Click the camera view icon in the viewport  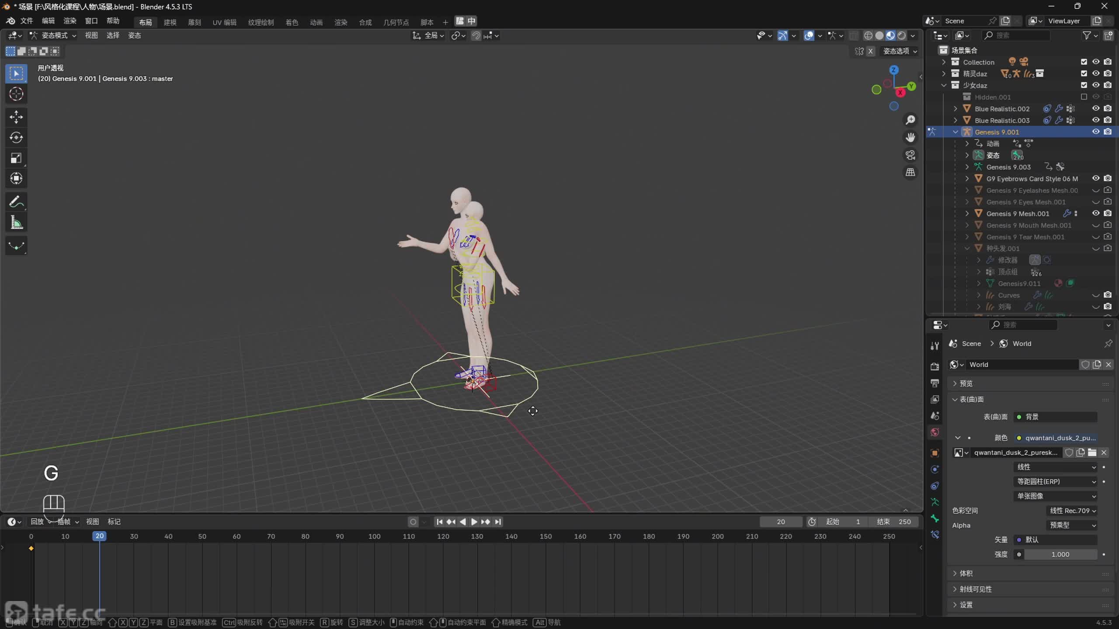point(910,155)
